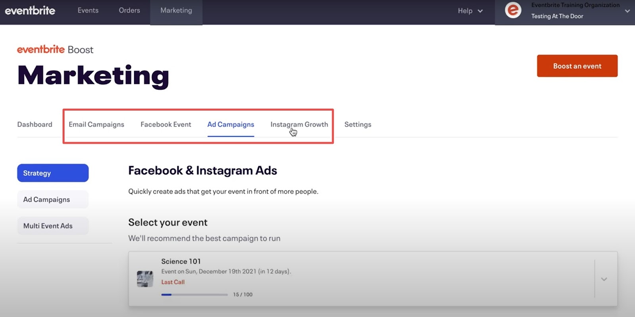Click the Eventbrite Boost logo above Marketing

coord(55,50)
